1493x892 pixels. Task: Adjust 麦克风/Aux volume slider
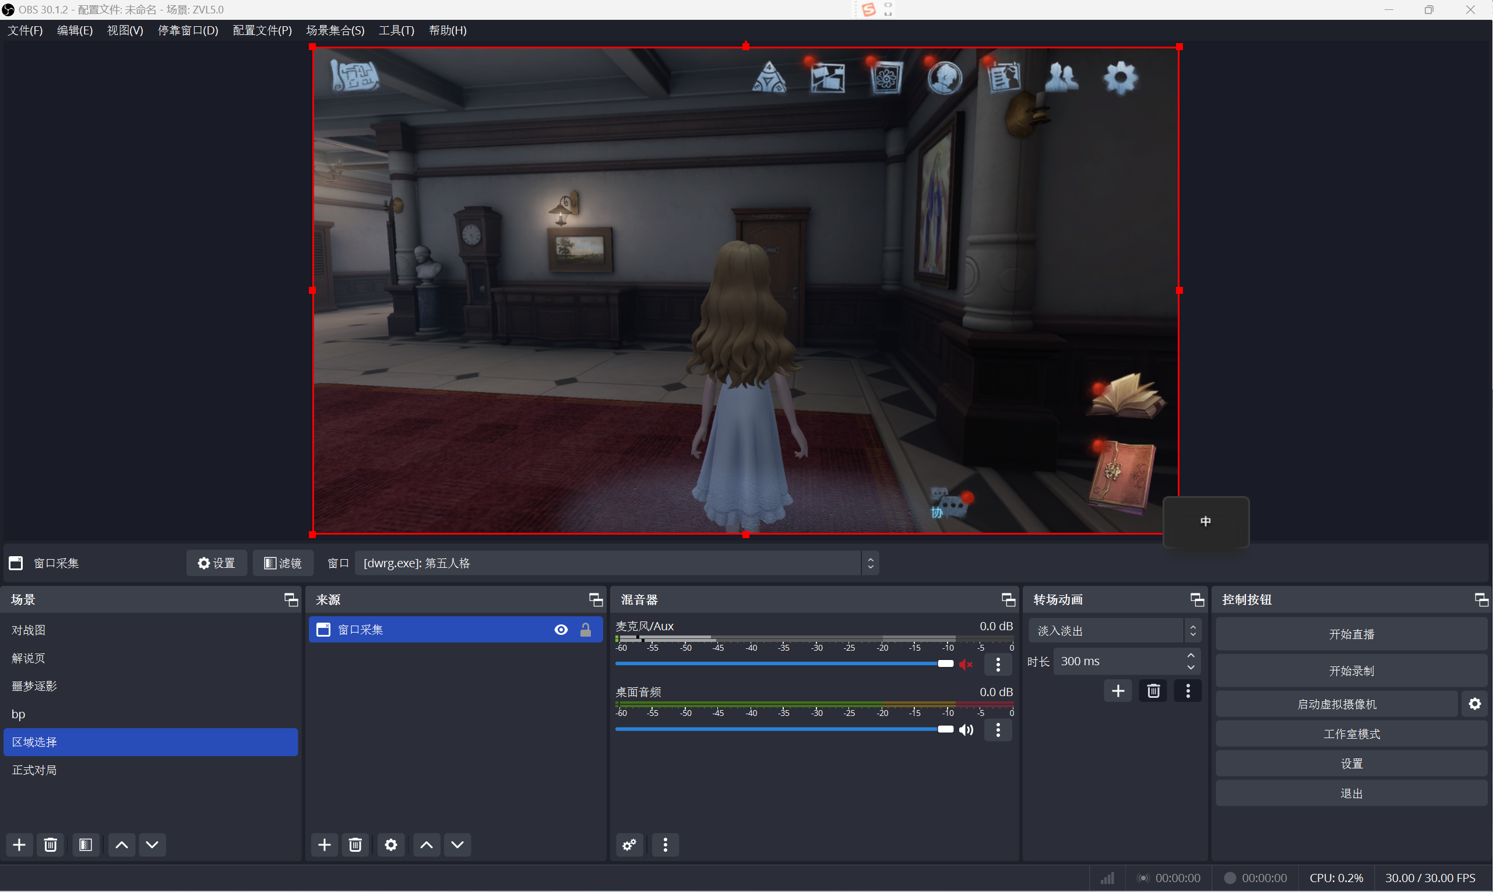point(784,663)
